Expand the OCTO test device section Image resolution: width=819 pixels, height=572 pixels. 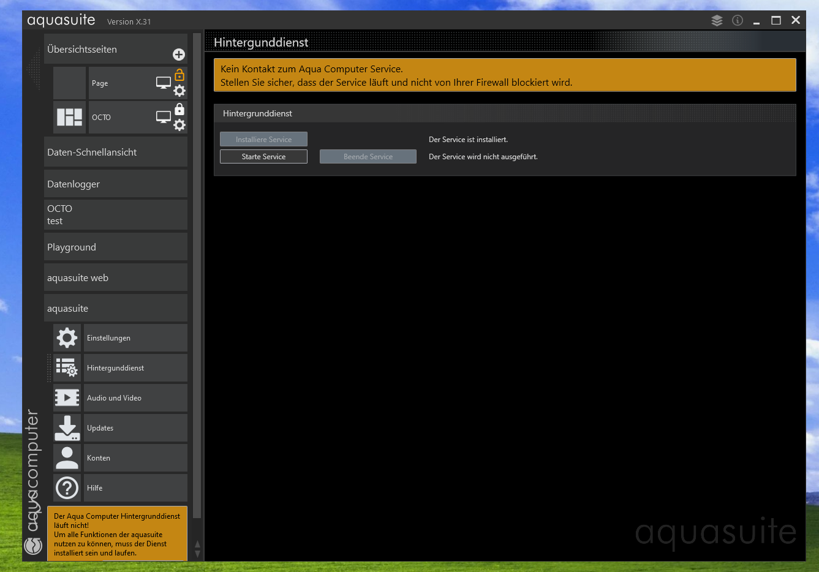pyautogui.click(x=116, y=214)
